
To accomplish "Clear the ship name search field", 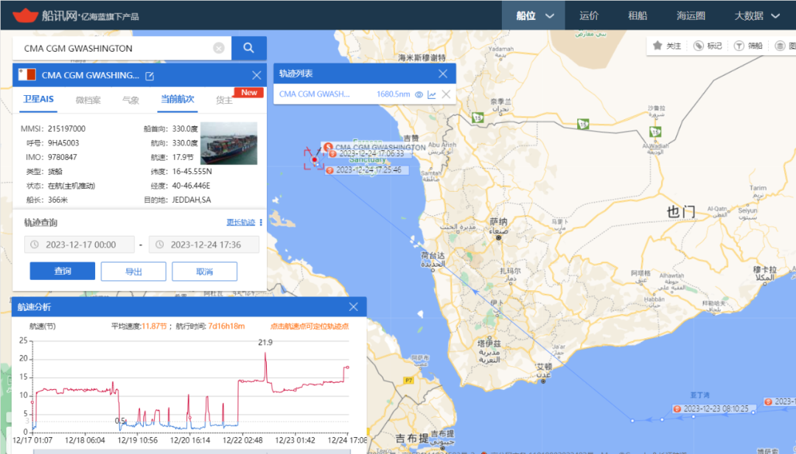I will pyautogui.click(x=219, y=48).
